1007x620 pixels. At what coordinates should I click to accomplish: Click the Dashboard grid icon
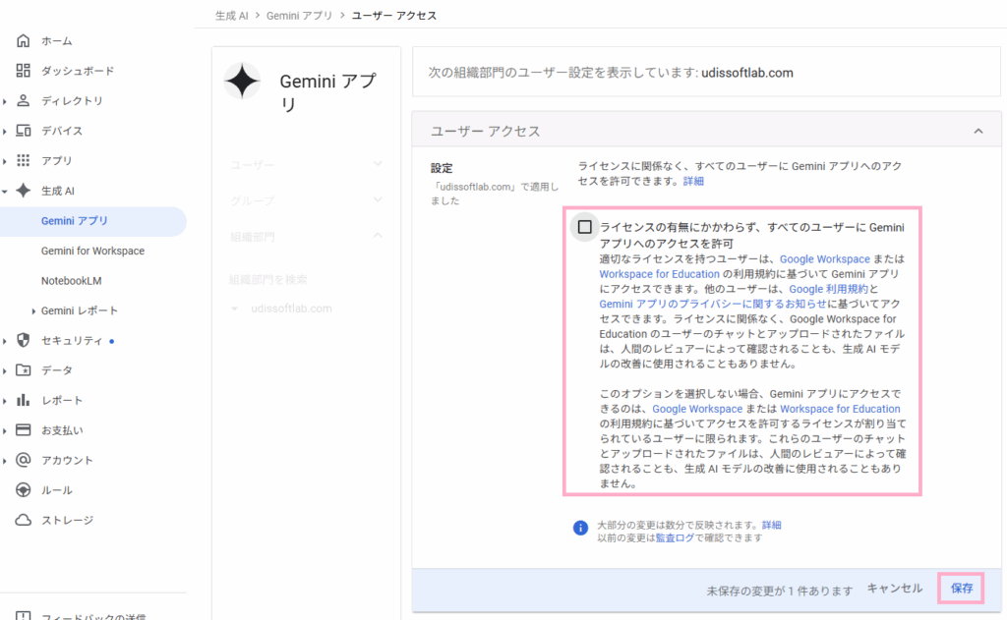pos(24,71)
